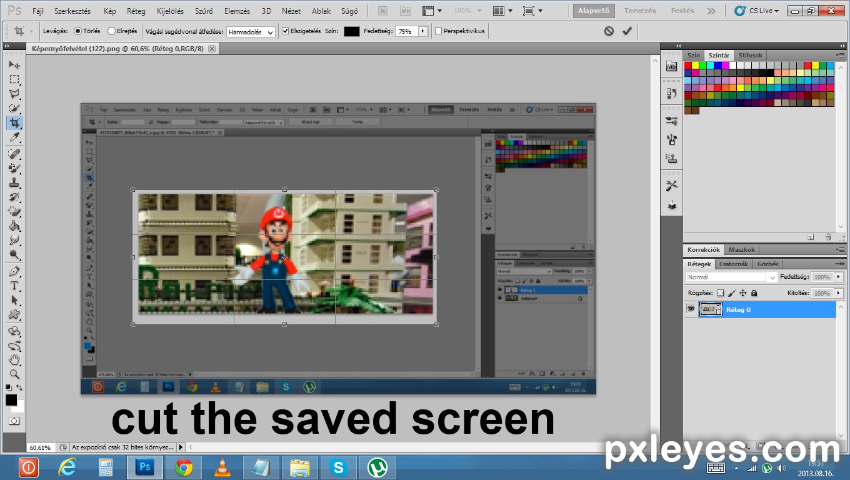Screen dimensions: 850x480
Task: Select the Quick Selection tool
Action: point(14,108)
